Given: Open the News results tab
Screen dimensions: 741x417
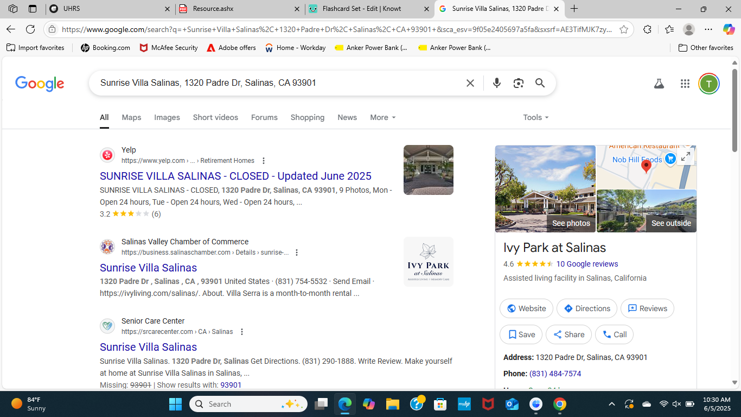Looking at the screenshot, I should coord(347,117).
